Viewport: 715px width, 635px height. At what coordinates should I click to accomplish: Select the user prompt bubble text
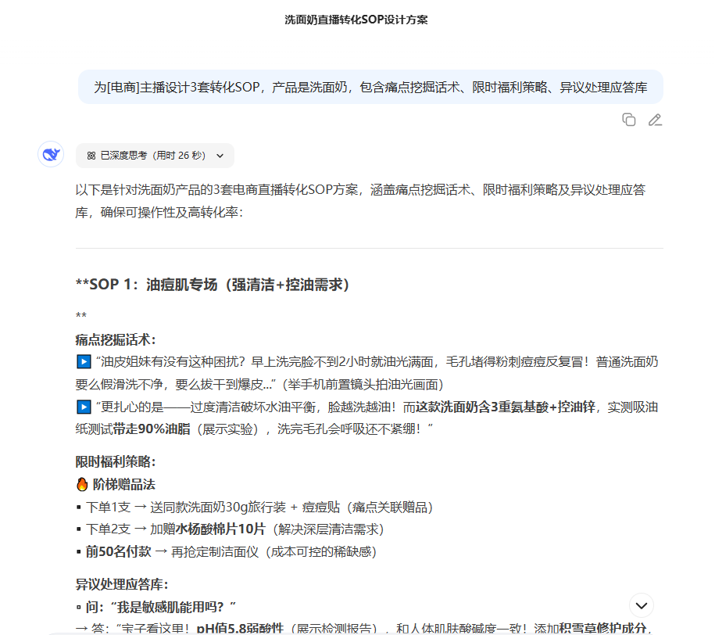pyautogui.click(x=369, y=87)
